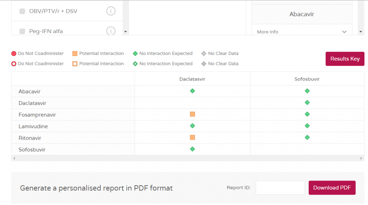The width and height of the screenshot is (368, 205).
Task: Click the solid red Do Not Coadminister legend swatch
Action: pyautogui.click(x=14, y=53)
